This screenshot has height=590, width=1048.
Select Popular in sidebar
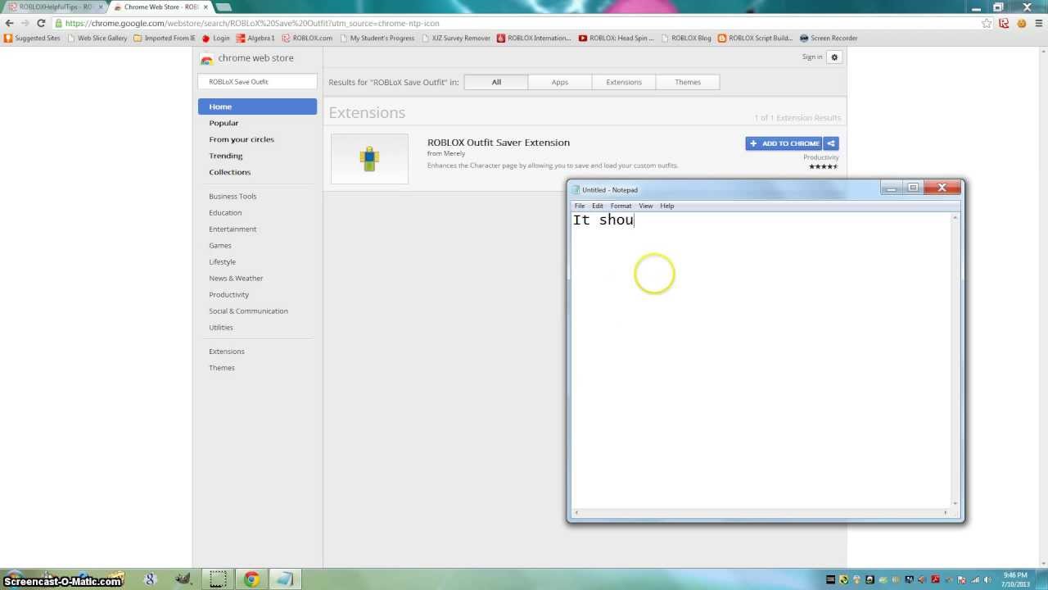(224, 123)
